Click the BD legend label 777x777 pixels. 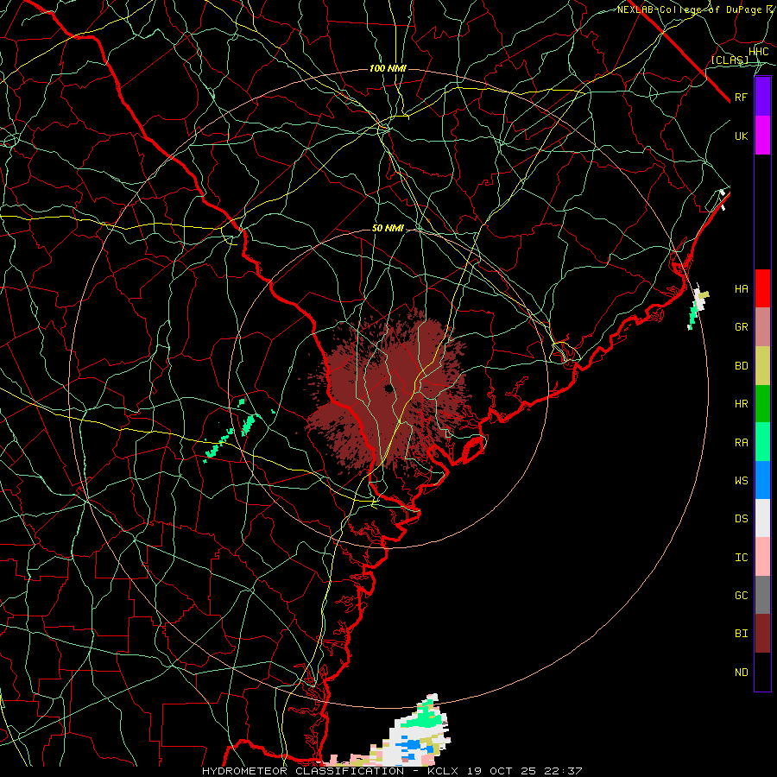[742, 366]
